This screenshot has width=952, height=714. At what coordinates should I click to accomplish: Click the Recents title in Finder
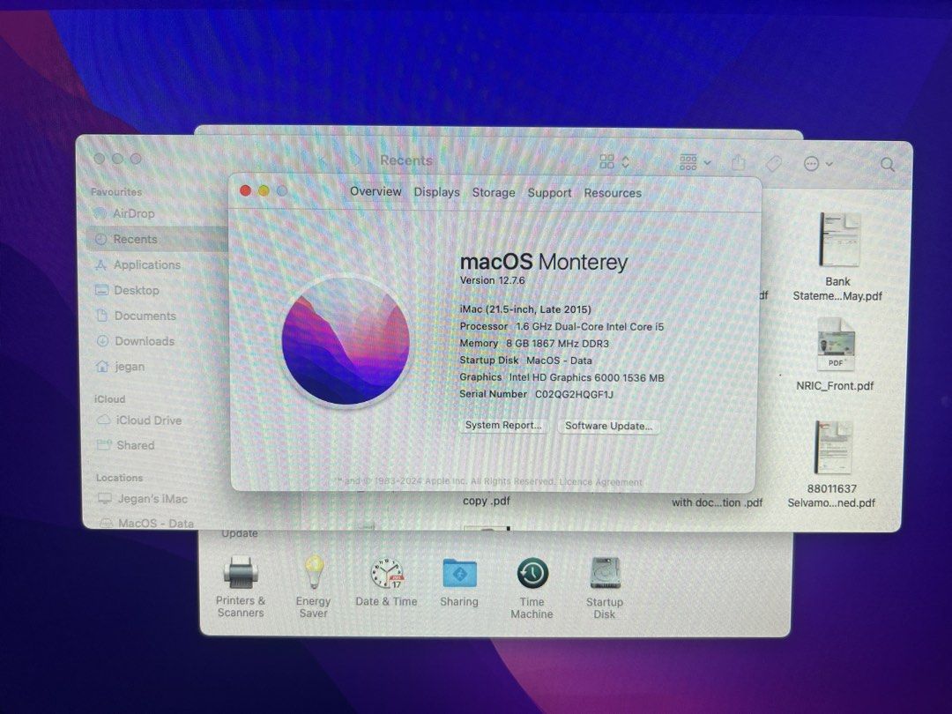tap(406, 160)
